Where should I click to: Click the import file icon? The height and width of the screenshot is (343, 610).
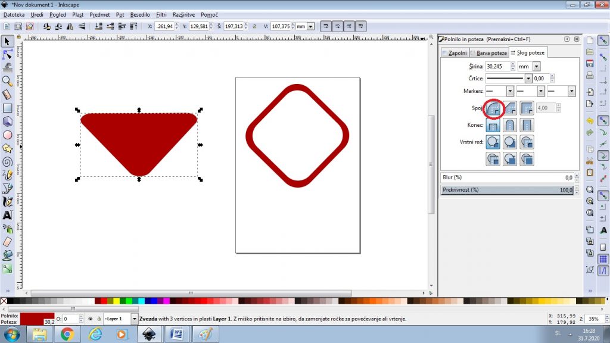point(590,92)
